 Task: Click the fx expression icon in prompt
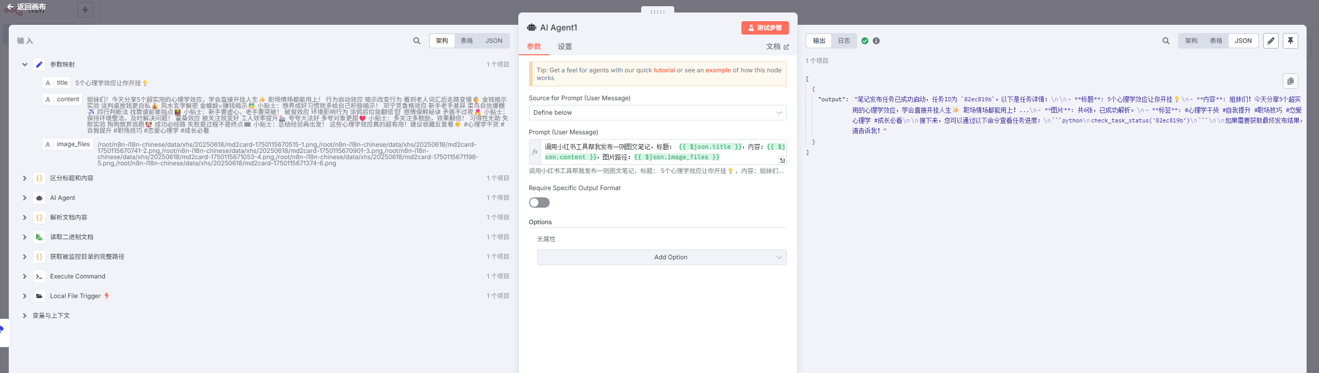click(x=535, y=152)
